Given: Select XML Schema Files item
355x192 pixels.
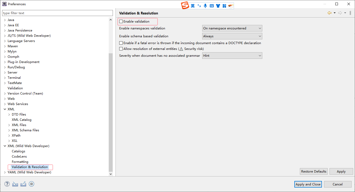Looking at the screenshot, I should point(25,130).
